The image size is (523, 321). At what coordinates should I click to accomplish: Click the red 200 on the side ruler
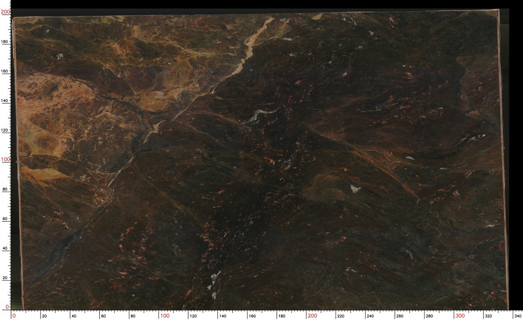[5, 12]
